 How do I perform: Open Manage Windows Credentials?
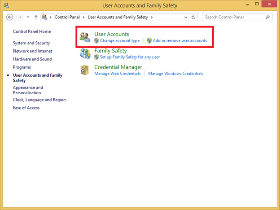point(176,74)
